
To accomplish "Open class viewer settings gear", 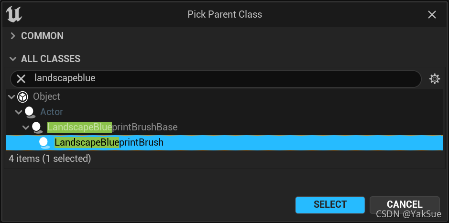I will (434, 79).
